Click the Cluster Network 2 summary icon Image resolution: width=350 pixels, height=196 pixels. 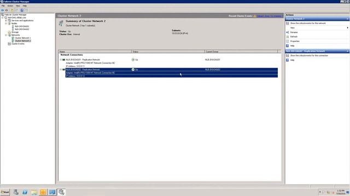61,23
